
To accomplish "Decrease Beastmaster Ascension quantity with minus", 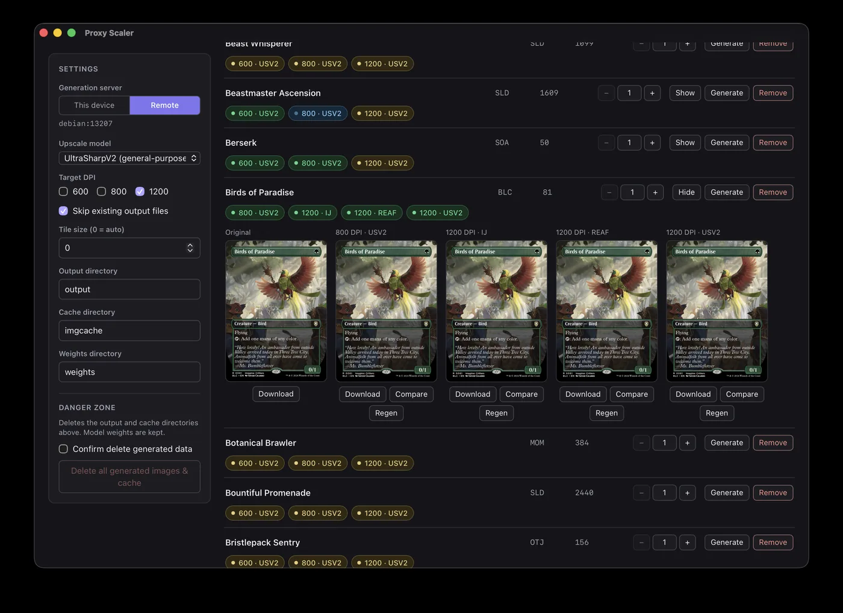I will tap(606, 93).
